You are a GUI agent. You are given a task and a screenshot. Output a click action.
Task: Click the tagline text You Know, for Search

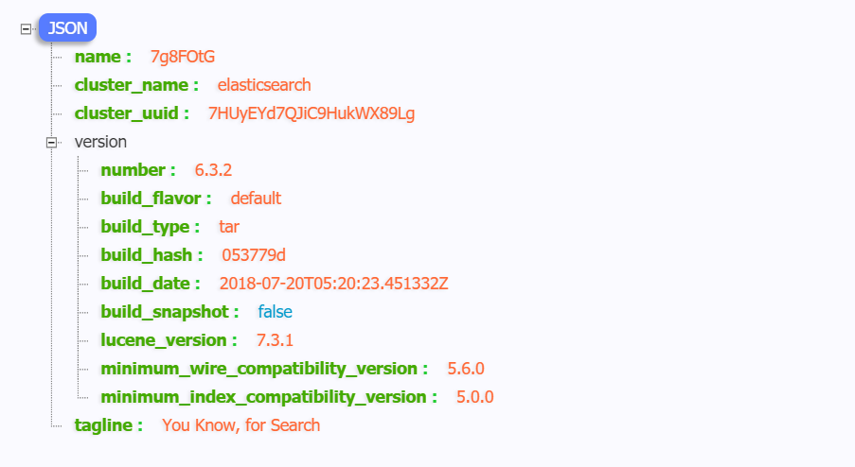(241, 425)
